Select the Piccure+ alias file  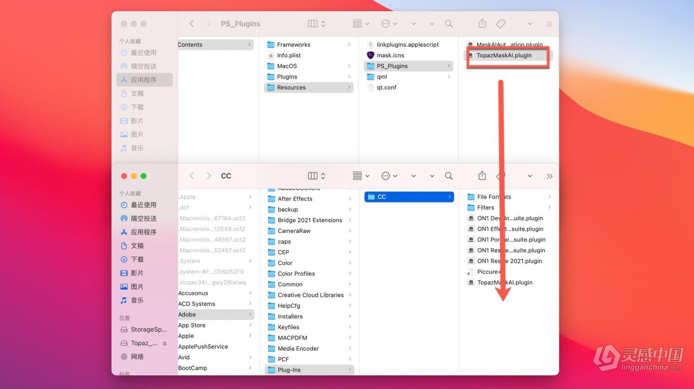tap(509, 272)
